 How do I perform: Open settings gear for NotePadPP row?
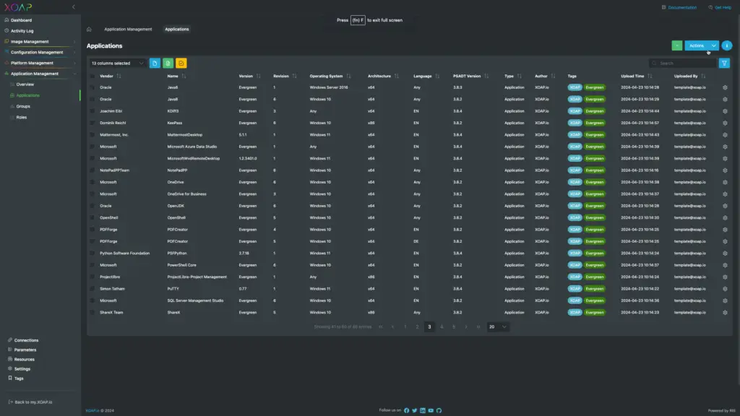(x=725, y=170)
